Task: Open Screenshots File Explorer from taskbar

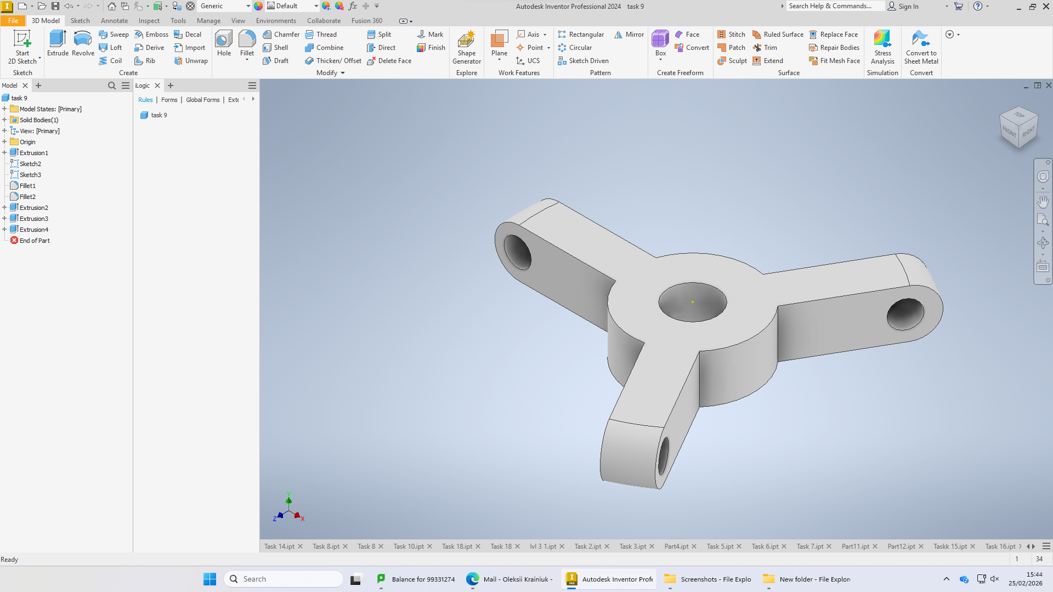Action: 708,579
